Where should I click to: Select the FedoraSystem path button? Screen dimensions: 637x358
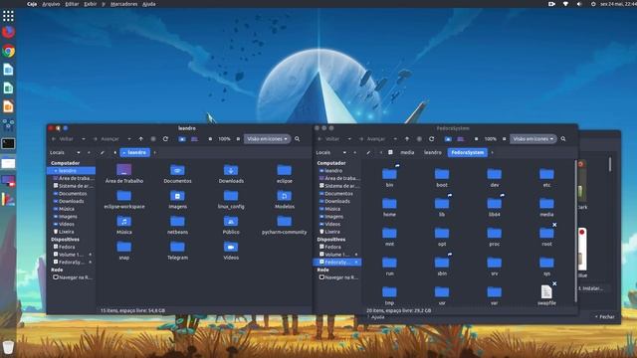tap(467, 152)
